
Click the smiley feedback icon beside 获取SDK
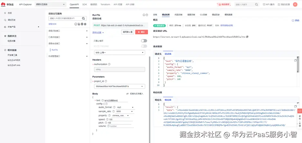(x=76, y=24)
